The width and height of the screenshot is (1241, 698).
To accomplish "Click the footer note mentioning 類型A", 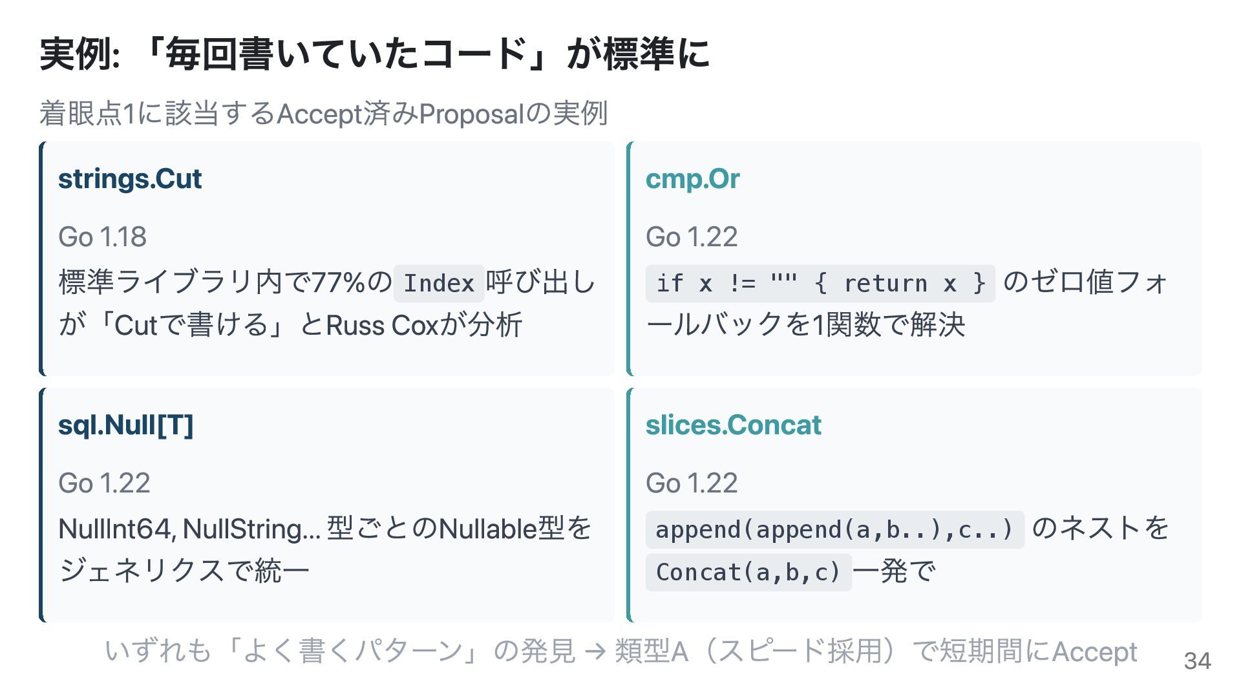I will (620, 651).
